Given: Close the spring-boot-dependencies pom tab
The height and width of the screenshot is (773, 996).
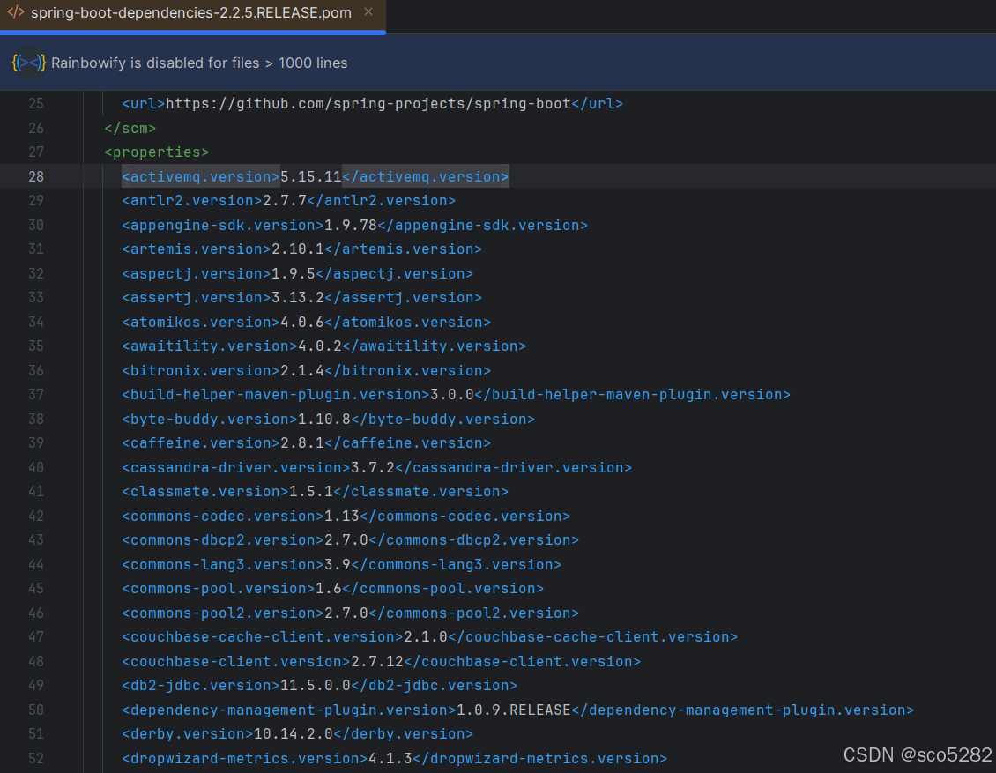Looking at the screenshot, I should coord(368,12).
